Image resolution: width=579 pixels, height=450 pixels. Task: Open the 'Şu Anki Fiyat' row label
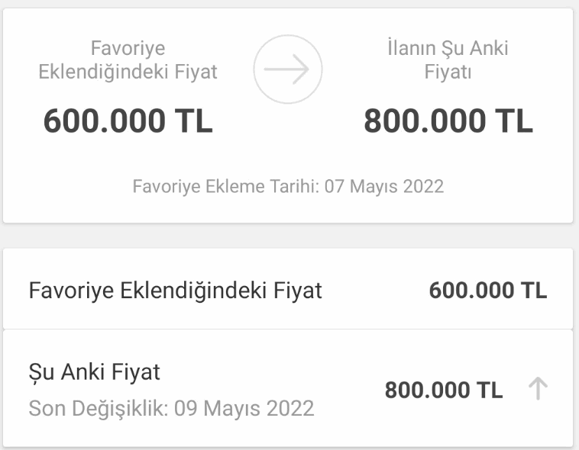pyautogui.click(x=94, y=372)
